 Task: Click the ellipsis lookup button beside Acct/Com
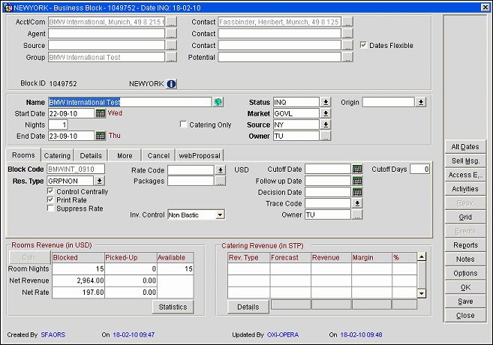(171, 22)
